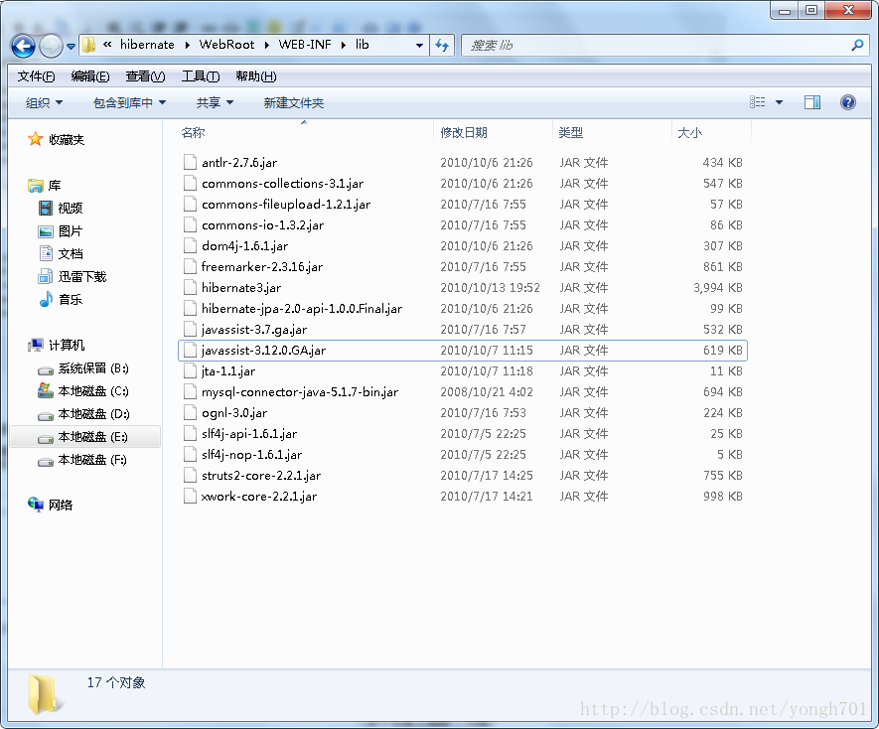Image resolution: width=879 pixels, height=729 pixels.
Task: Open the 库 libraries item
Action: tap(44, 185)
